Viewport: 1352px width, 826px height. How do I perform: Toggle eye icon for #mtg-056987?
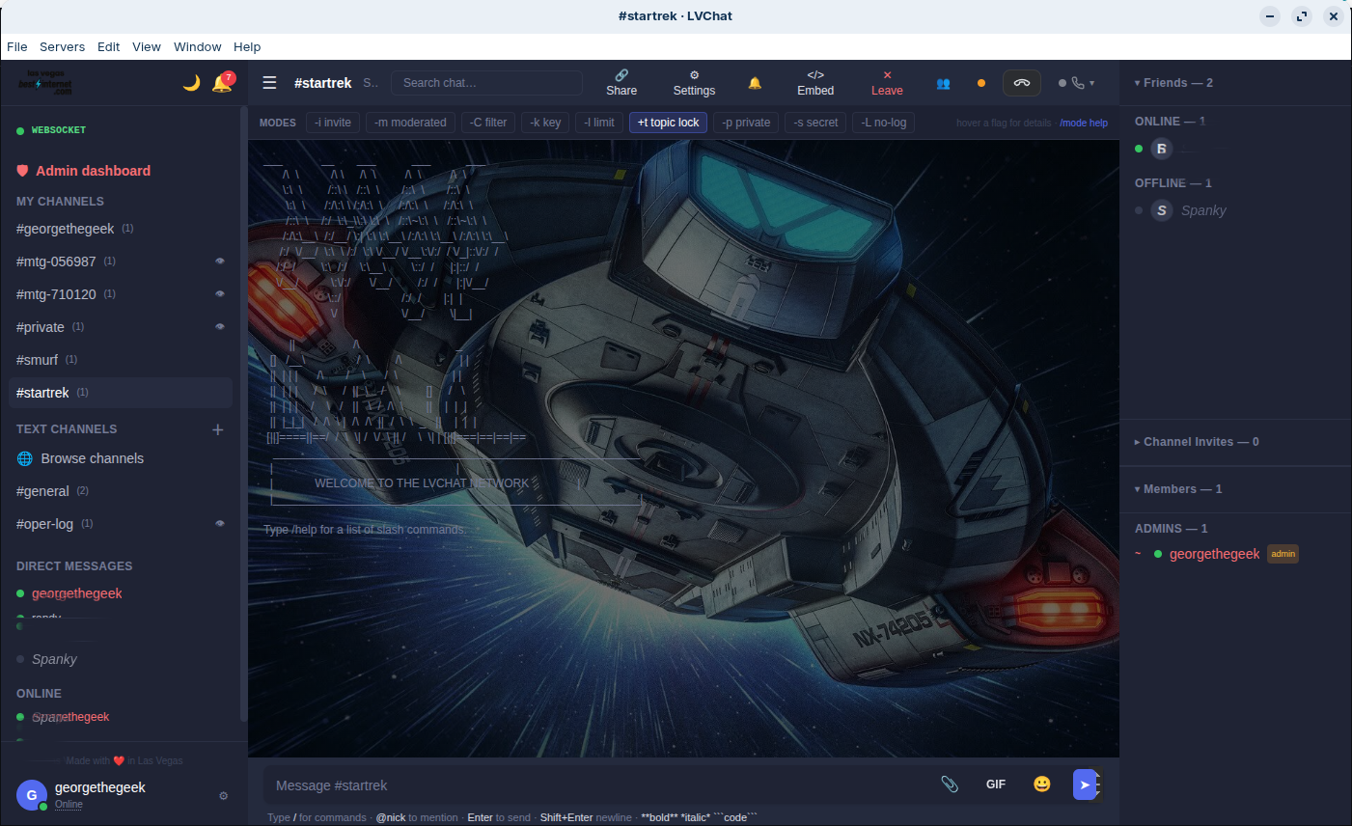click(x=220, y=262)
